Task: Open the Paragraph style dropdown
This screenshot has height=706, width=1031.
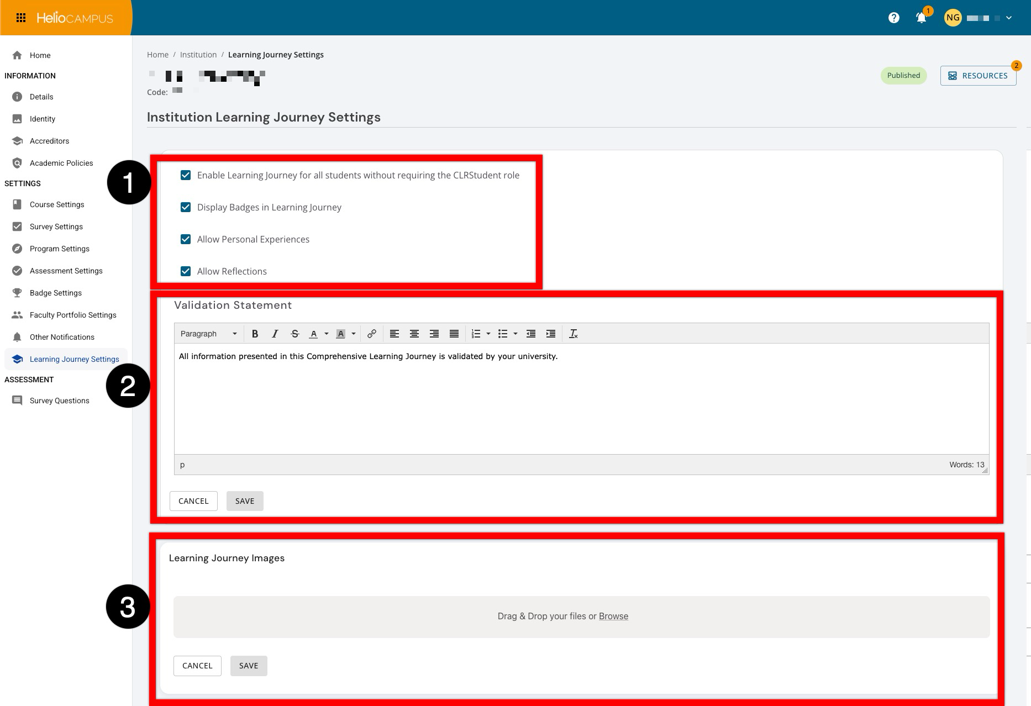Action: click(x=208, y=334)
